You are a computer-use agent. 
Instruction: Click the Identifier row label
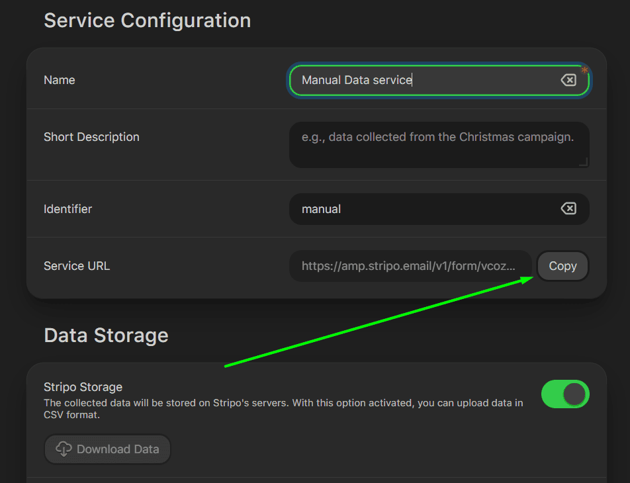[x=67, y=208]
